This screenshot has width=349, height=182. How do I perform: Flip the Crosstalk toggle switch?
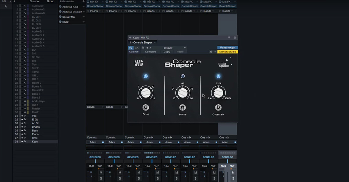pos(218,107)
